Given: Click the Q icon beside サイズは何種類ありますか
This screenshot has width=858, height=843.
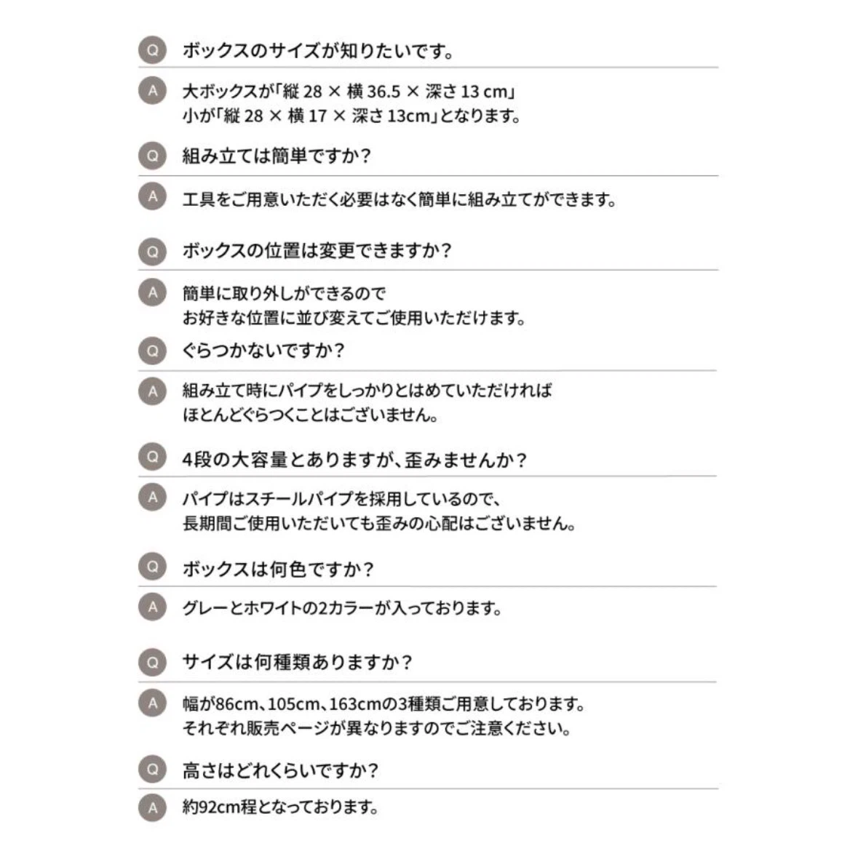Looking at the screenshot, I should coord(152,663).
